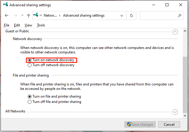Screen dimensions: 189x132
Task: Select Turn off file and printer sharing
Action: coord(54,102)
